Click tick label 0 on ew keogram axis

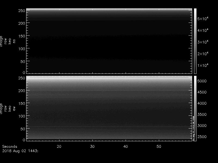click(x=24, y=140)
